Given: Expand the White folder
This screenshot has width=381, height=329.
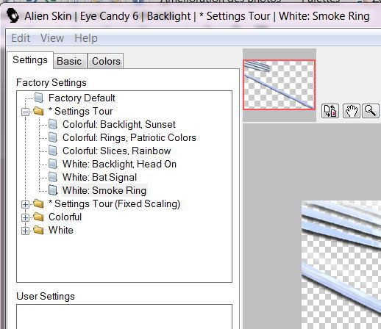Looking at the screenshot, I should click(x=25, y=231).
